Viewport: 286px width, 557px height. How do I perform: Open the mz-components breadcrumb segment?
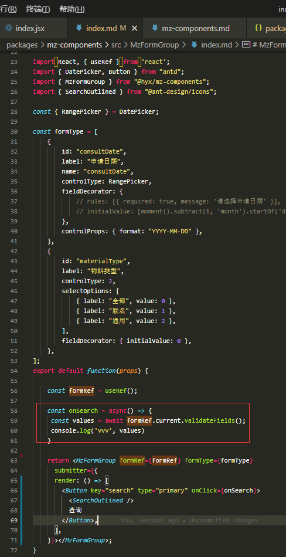click(x=74, y=45)
